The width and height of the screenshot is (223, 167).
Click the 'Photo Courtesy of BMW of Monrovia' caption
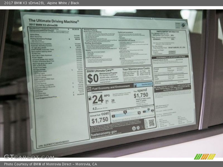tap(50, 164)
